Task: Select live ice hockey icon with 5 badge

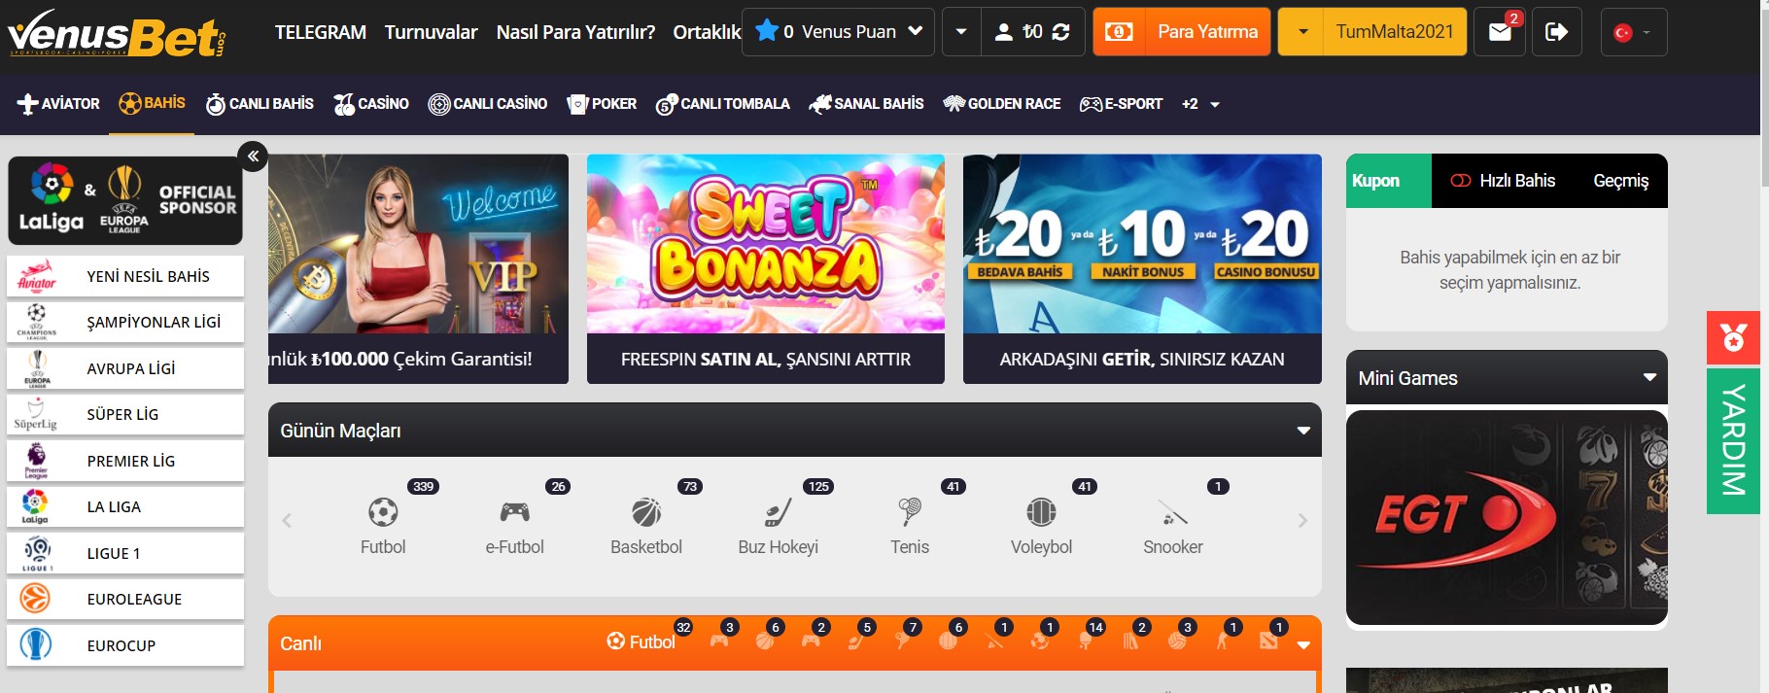Action: coord(856,641)
